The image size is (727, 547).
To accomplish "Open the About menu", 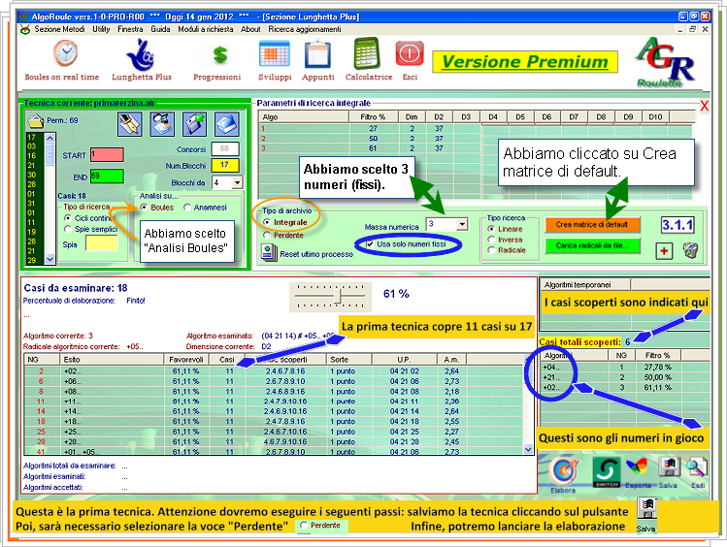I will tap(250, 29).
